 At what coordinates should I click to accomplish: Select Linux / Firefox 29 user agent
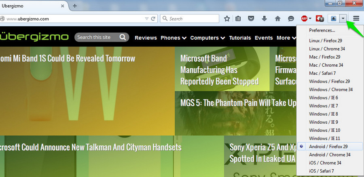[330, 40]
